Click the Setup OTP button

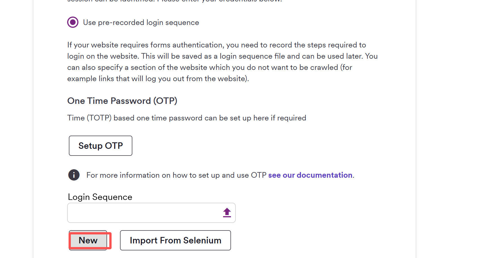[x=101, y=146]
